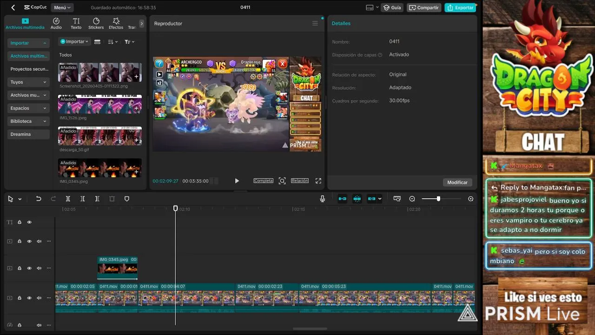Image resolution: width=595 pixels, height=335 pixels.
Task: Open the timeline preview settings icon
Action: click(397, 199)
